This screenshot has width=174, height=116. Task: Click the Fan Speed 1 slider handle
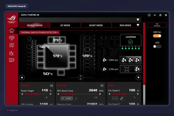124,94
